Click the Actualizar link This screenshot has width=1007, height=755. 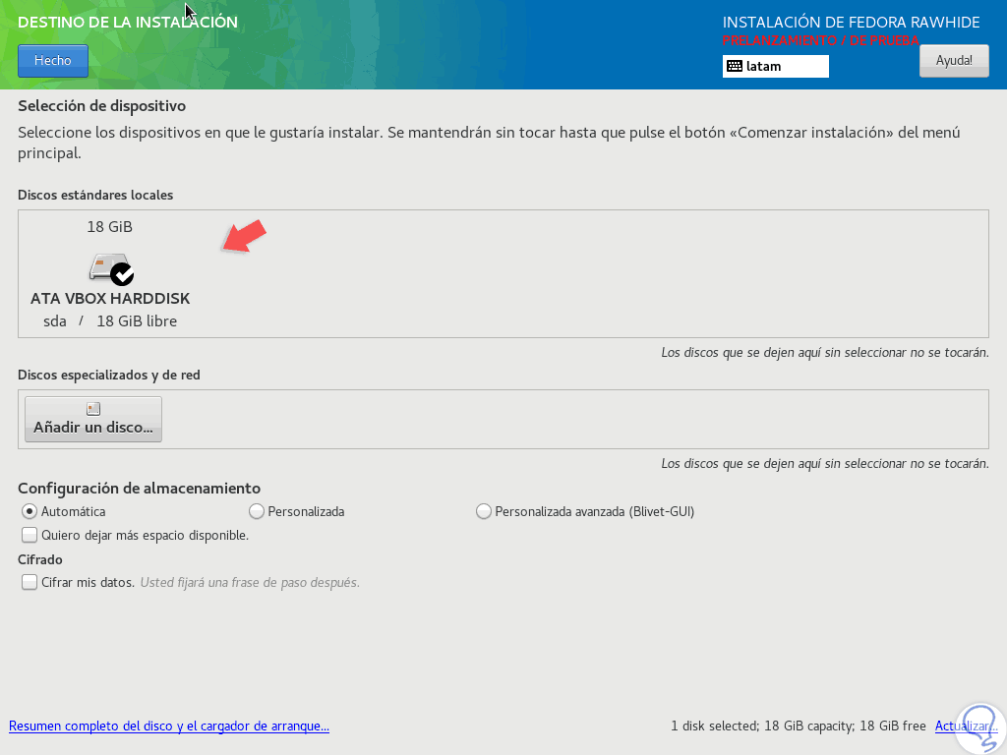tap(967, 726)
